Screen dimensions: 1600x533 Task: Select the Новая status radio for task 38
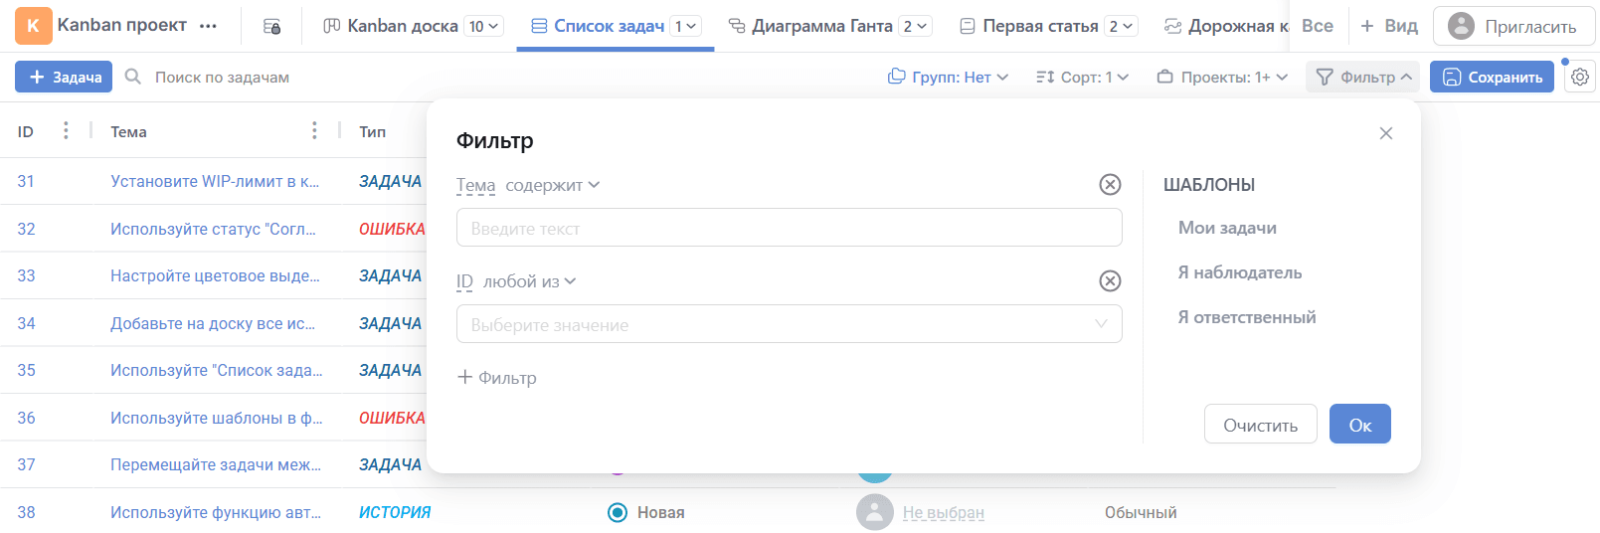click(x=618, y=512)
